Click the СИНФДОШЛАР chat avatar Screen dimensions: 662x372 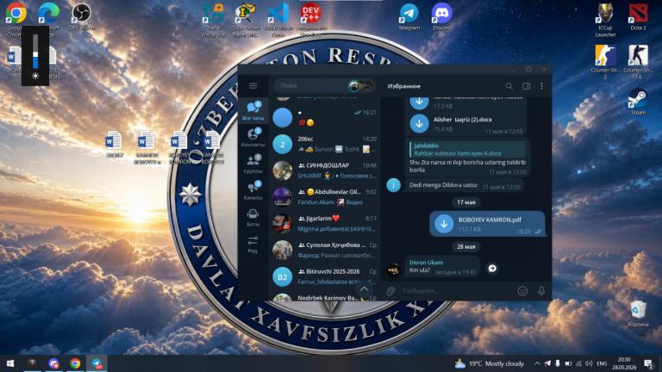pos(283,170)
